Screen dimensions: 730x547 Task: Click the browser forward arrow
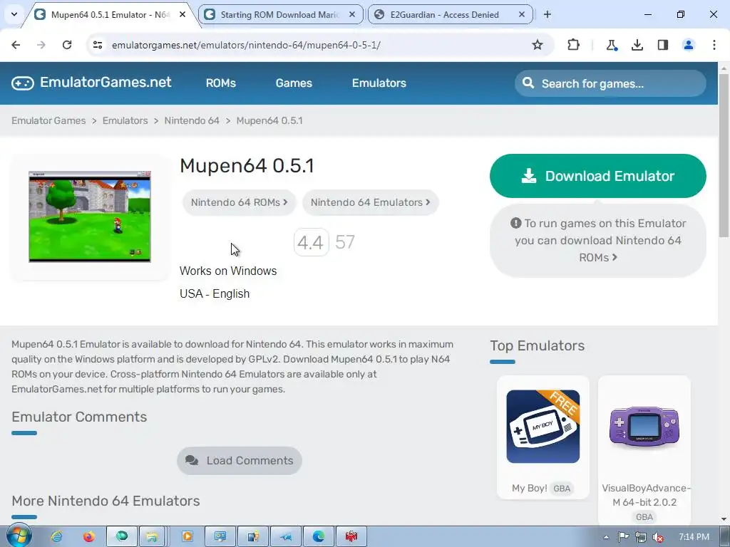pyautogui.click(x=41, y=45)
